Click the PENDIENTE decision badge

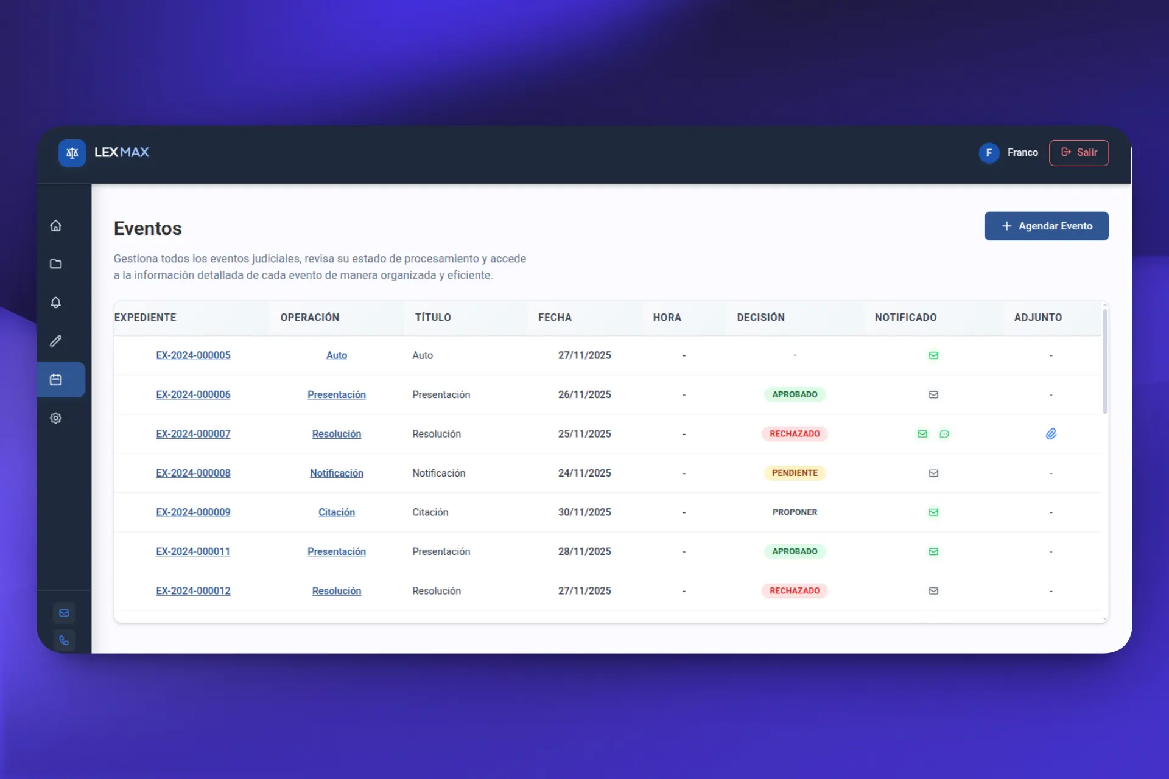(795, 473)
